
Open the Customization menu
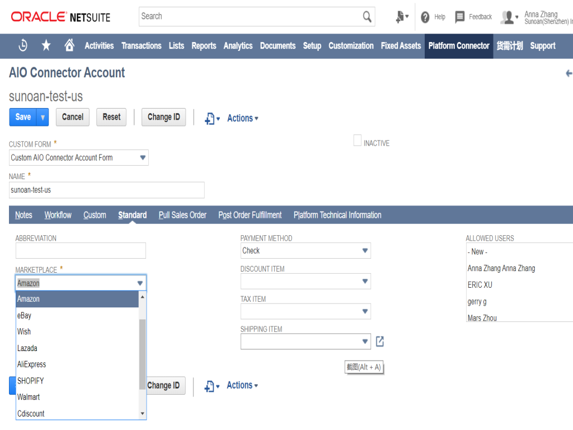351,46
